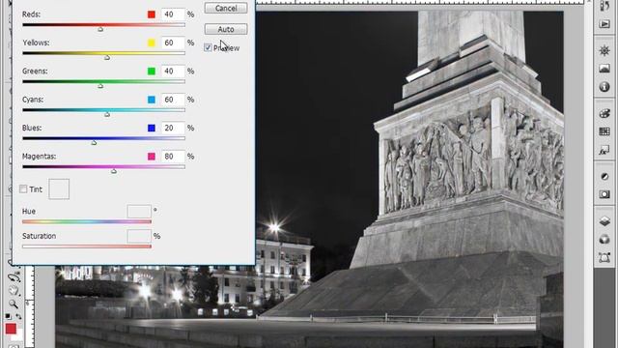Click the "Greens:" label text
This screenshot has width=618, height=348.
(x=35, y=71)
